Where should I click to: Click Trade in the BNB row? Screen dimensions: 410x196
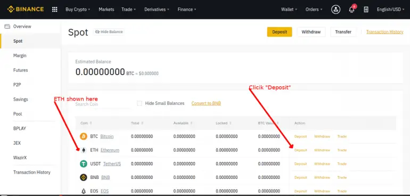(x=342, y=177)
